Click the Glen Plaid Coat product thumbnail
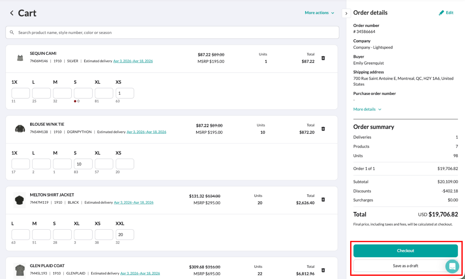The image size is (465, 279). (20, 270)
